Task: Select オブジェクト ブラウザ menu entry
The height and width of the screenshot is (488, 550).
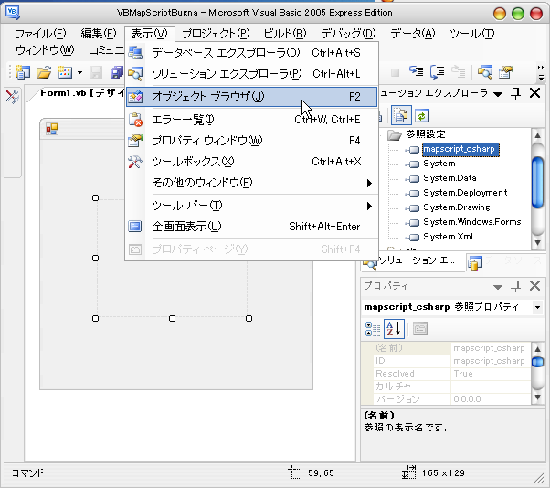Action: click(251, 97)
